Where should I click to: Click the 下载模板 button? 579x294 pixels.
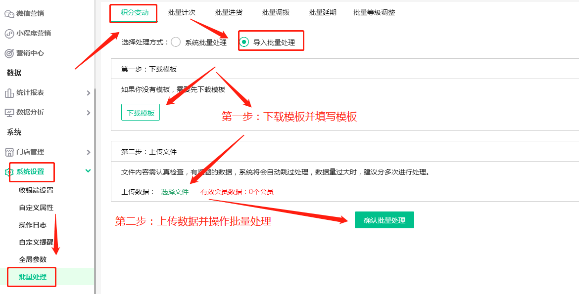140,112
